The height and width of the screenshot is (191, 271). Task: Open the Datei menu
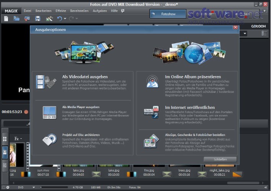point(28,11)
